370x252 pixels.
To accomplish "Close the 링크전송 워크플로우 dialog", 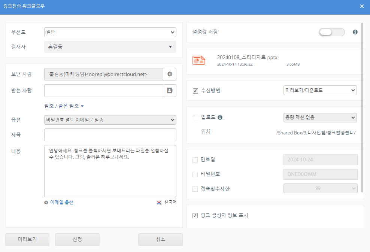I will pos(362,6).
